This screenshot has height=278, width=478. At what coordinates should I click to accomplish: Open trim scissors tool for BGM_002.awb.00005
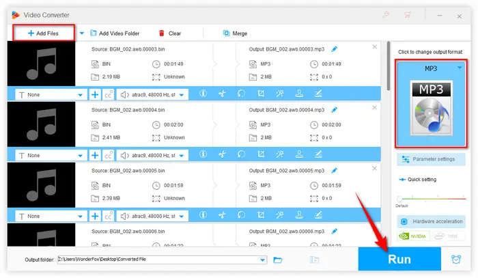[x=222, y=215]
